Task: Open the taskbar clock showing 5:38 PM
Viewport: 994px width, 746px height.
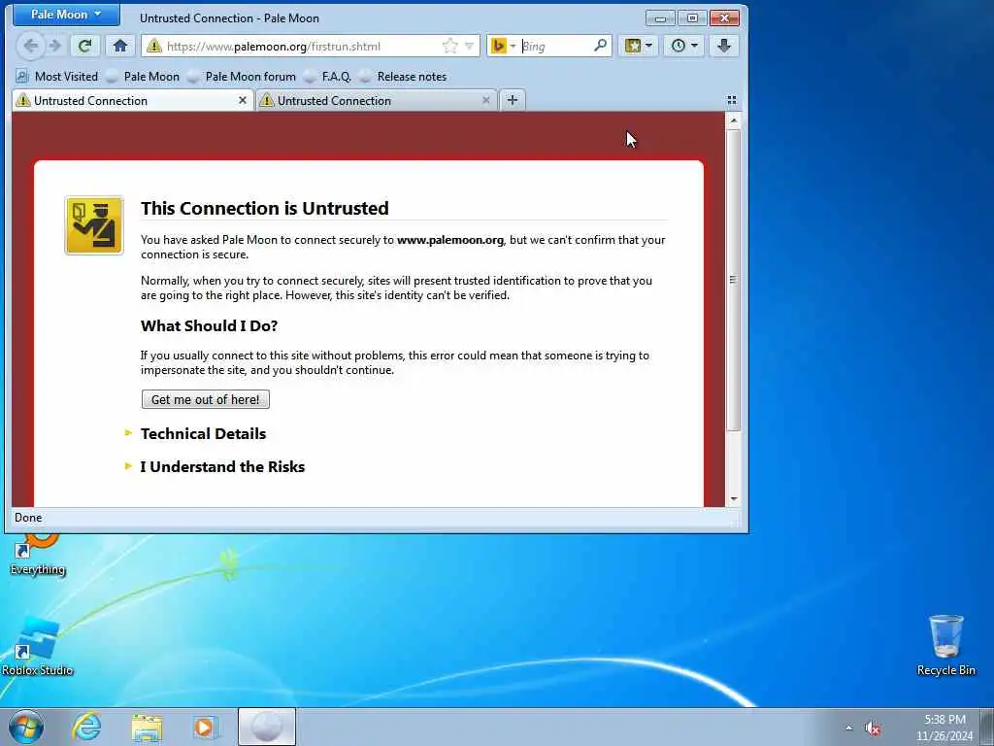Action: (944, 728)
